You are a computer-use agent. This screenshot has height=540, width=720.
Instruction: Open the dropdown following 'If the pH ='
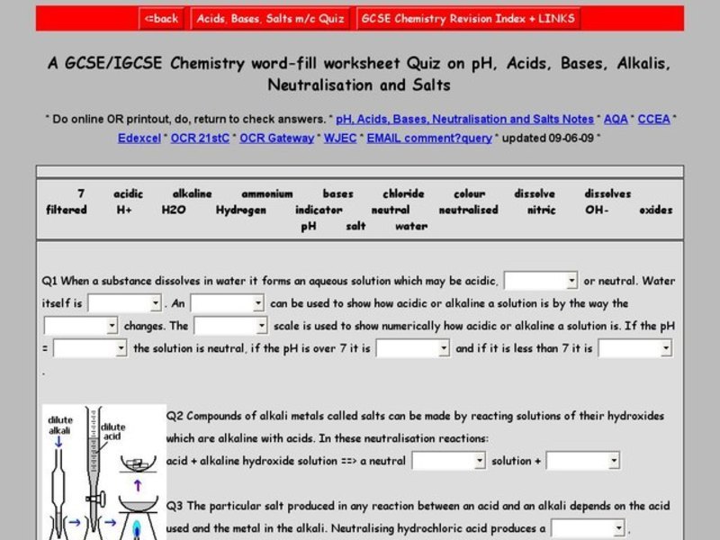tap(88, 346)
